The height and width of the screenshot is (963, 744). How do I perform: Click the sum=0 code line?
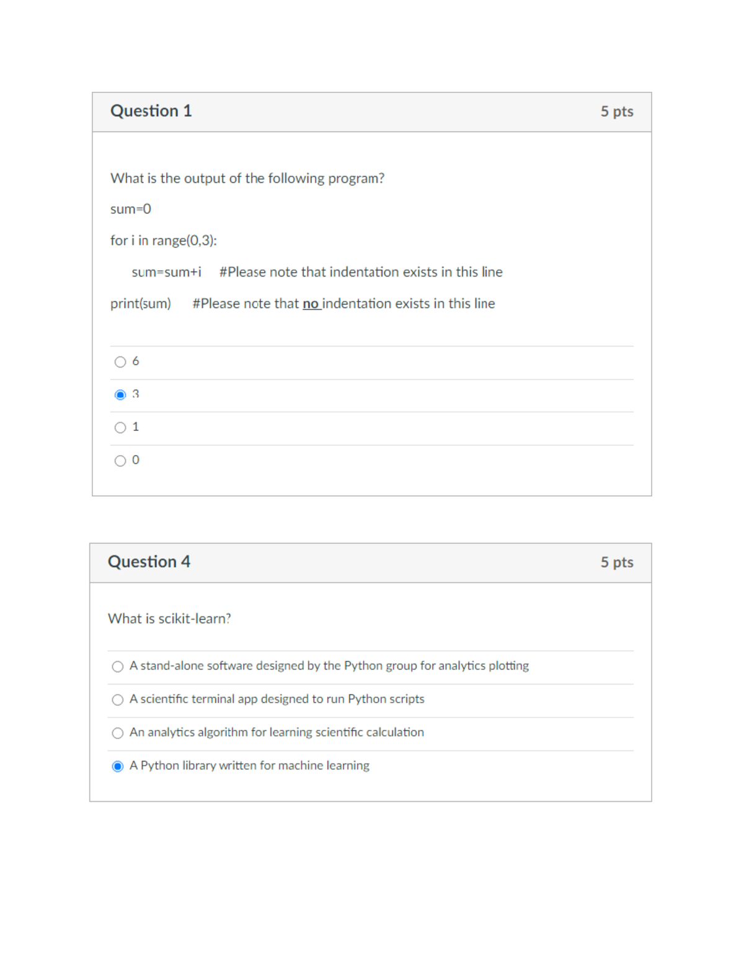click(131, 209)
